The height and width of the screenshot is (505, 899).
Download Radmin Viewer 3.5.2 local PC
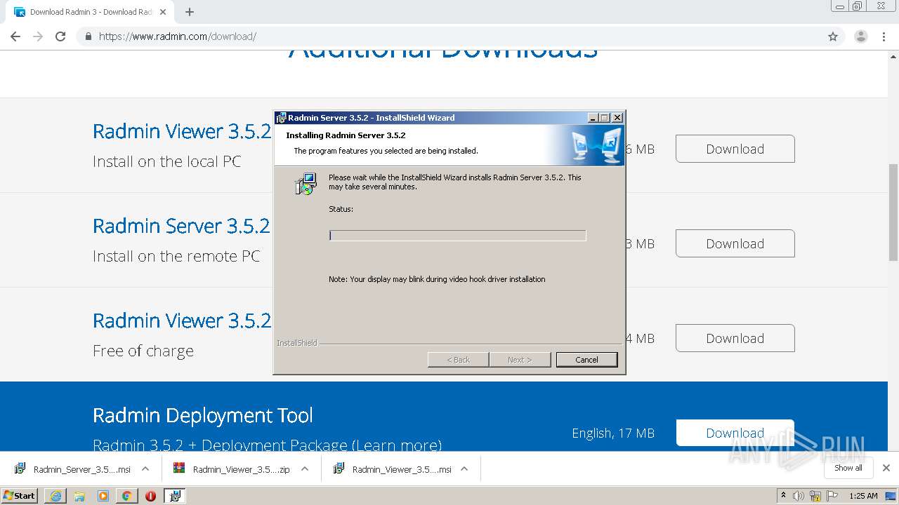tap(735, 149)
